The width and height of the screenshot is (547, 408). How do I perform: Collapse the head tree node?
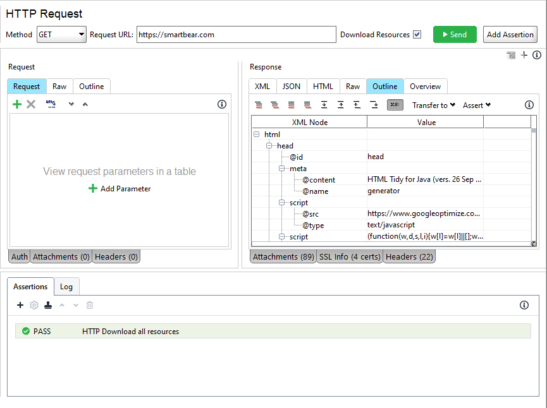(x=269, y=146)
